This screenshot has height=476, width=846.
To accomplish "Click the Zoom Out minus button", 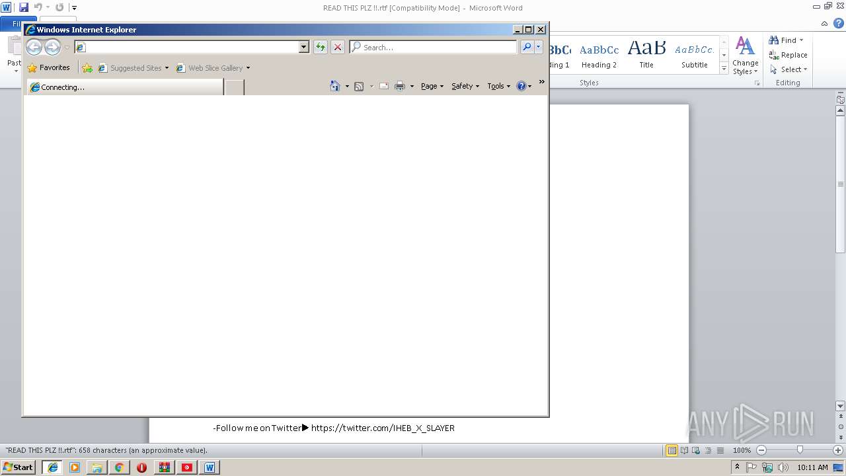I will click(761, 450).
